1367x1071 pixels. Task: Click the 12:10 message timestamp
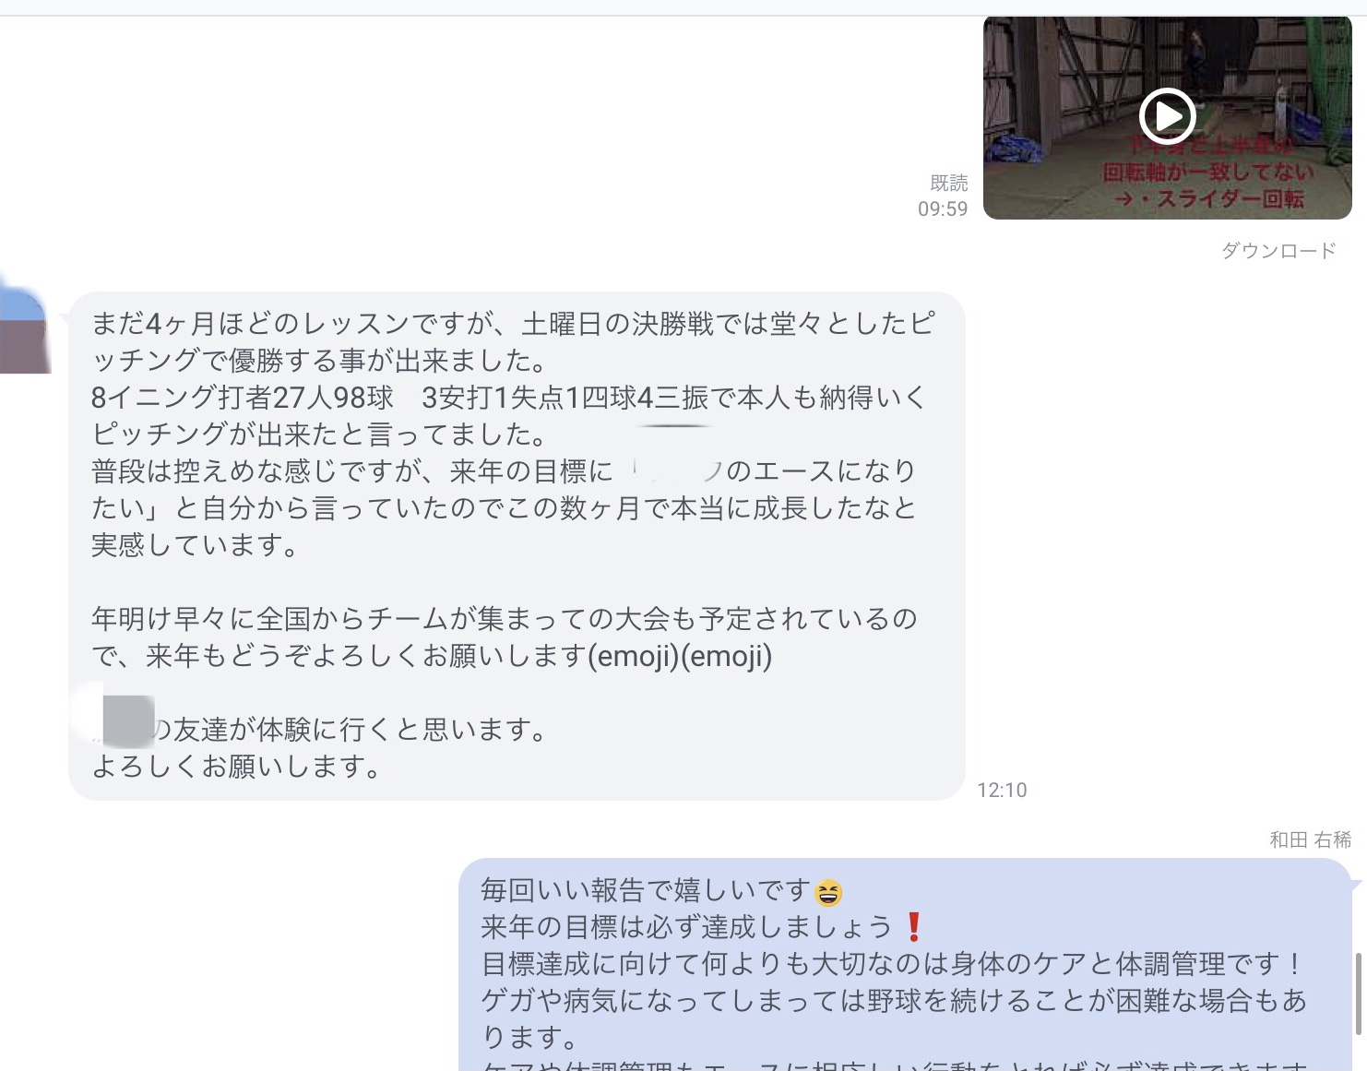pos(1002,790)
